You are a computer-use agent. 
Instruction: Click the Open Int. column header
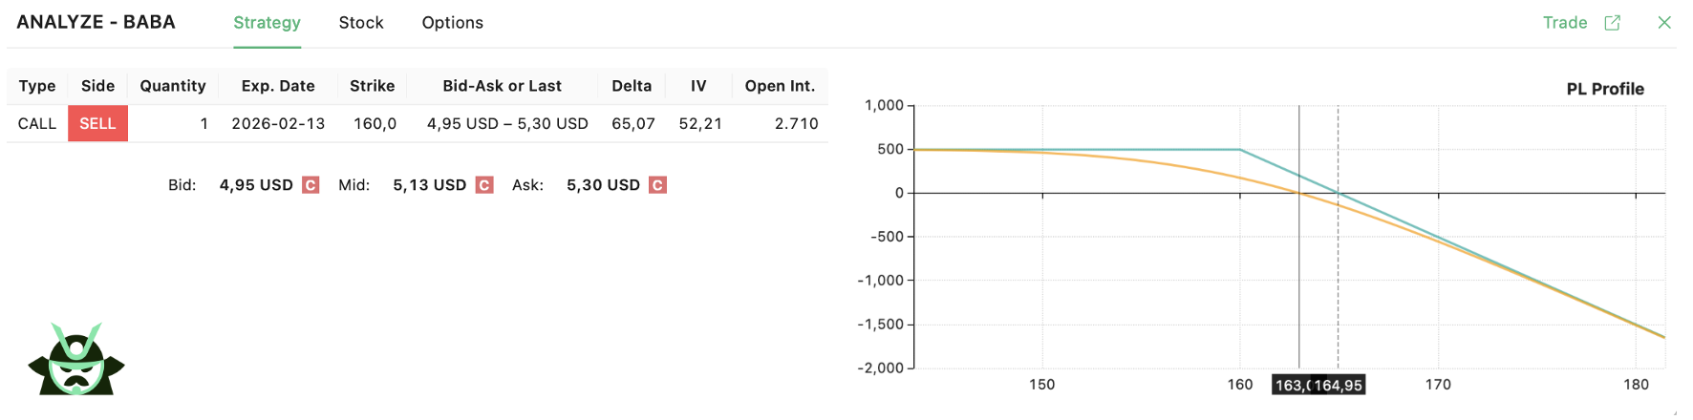click(780, 86)
